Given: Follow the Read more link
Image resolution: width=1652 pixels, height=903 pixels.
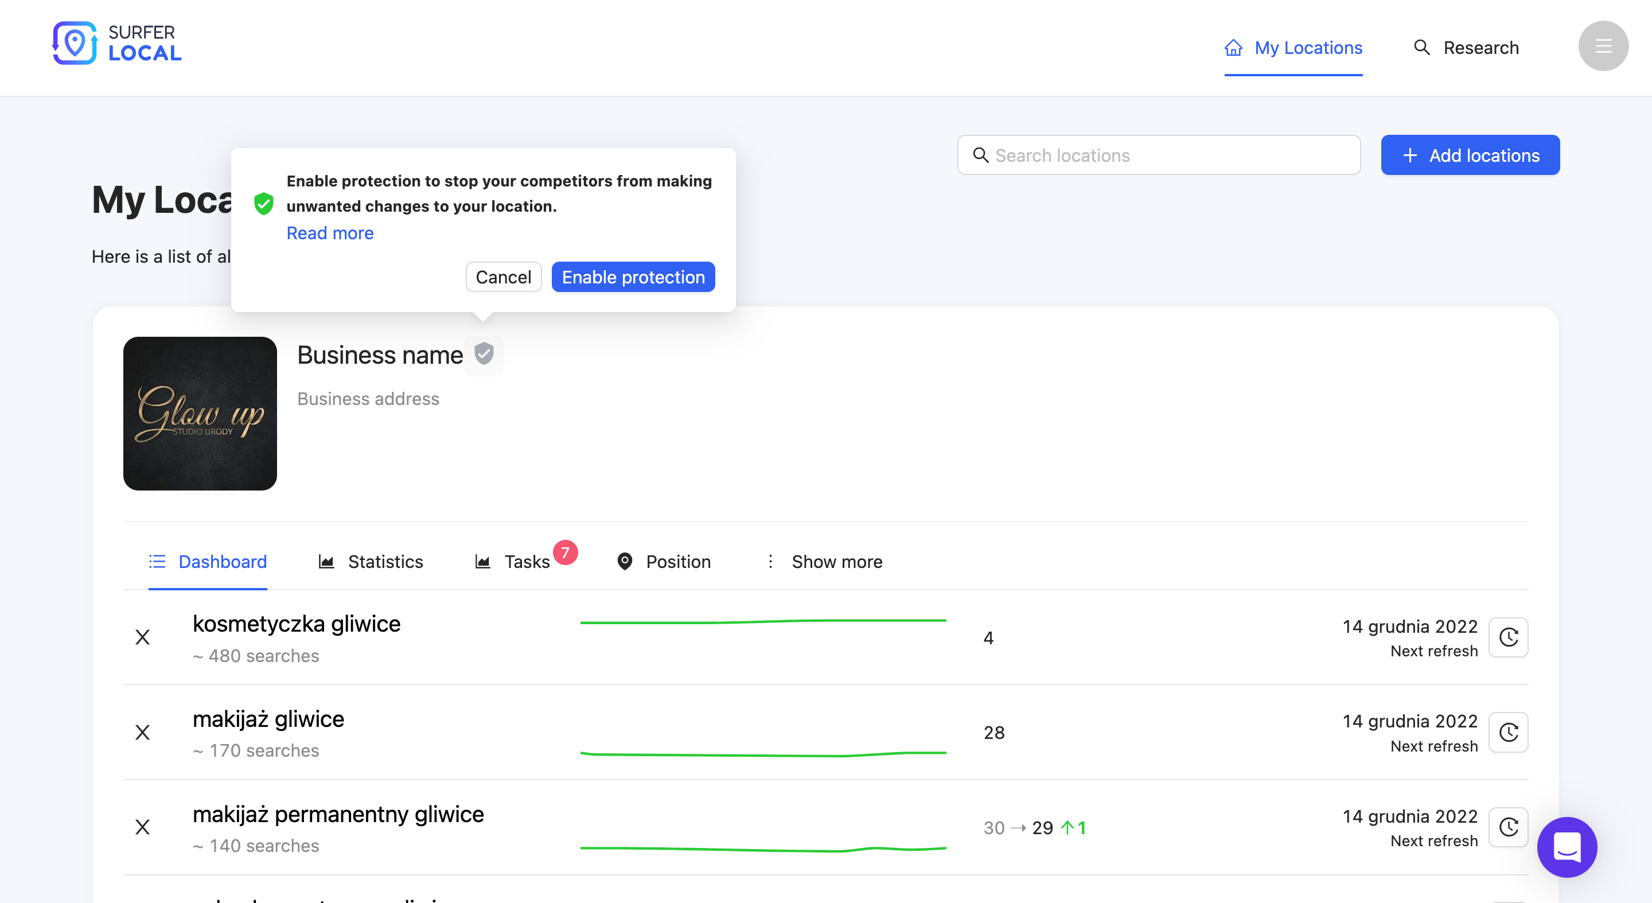Looking at the screenshot, I should (x=330, y=233).
